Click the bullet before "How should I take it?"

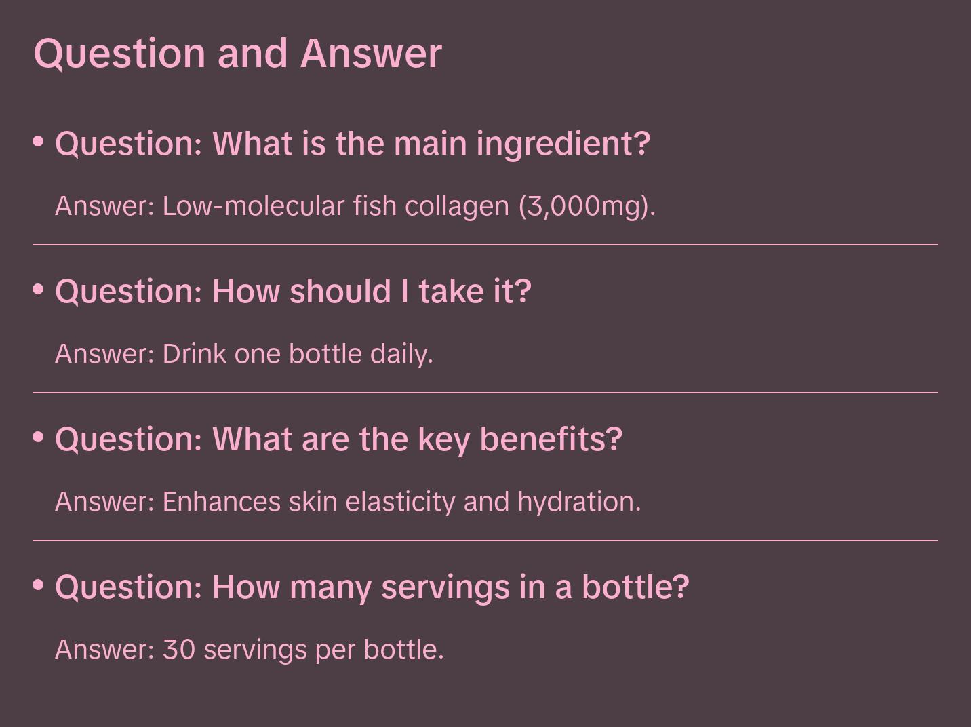[39, 290]
